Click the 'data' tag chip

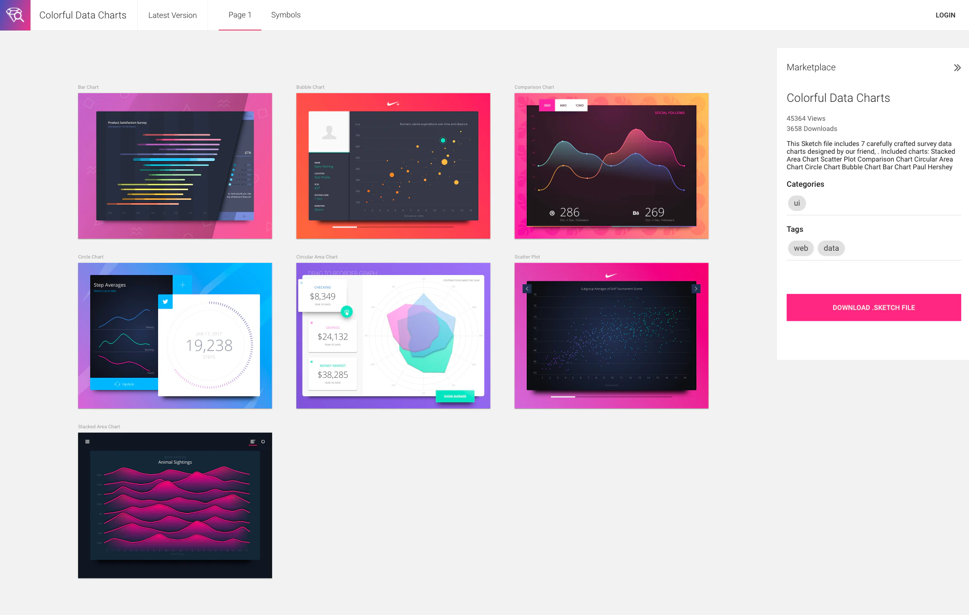pyautogui.click(x=831, y=248)
